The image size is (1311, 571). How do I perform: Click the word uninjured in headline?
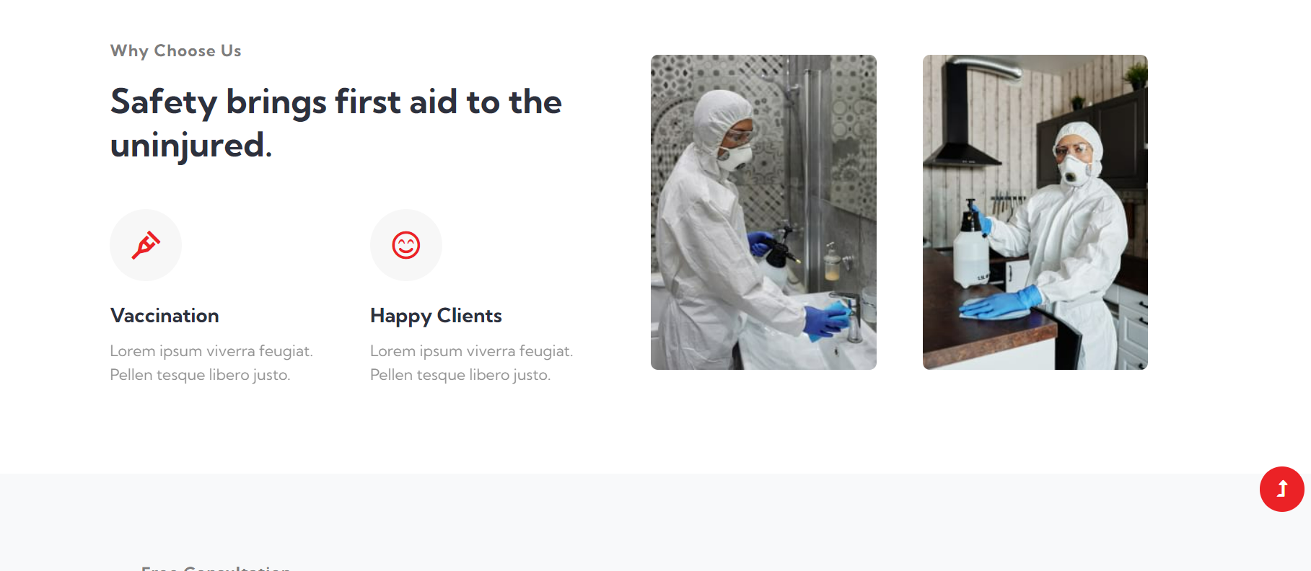[191, 145]
